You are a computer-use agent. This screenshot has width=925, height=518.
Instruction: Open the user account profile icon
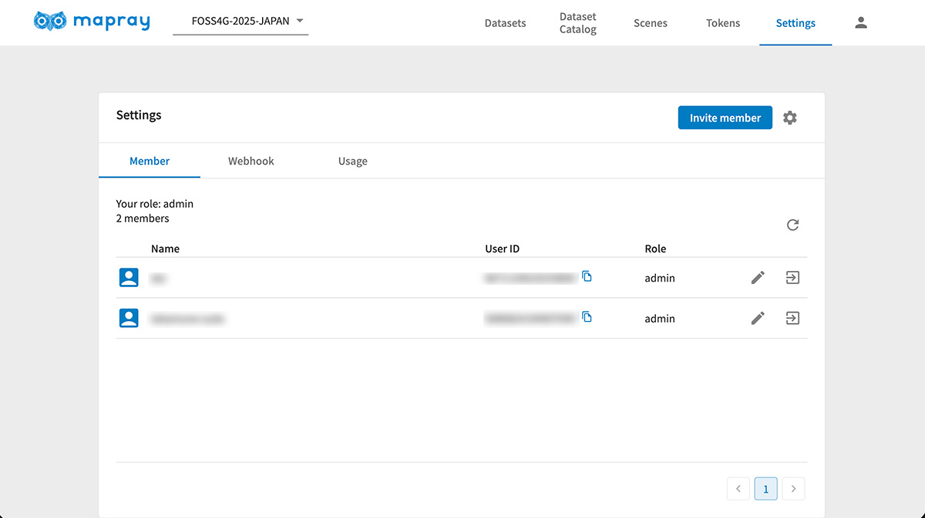click(861, 23)
